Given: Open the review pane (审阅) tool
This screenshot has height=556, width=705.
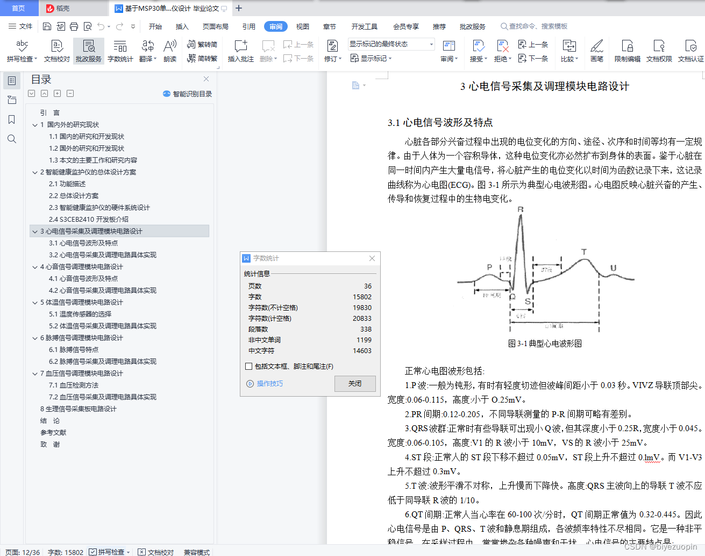Looking at the screenshot, I should (x=449, y=51).
